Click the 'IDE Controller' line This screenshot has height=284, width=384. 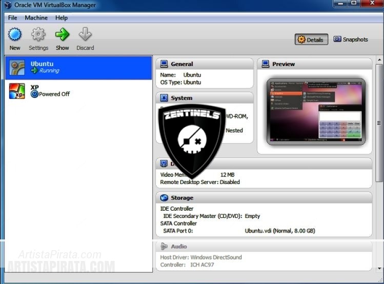pyautogui.click(x=176, y=209)
